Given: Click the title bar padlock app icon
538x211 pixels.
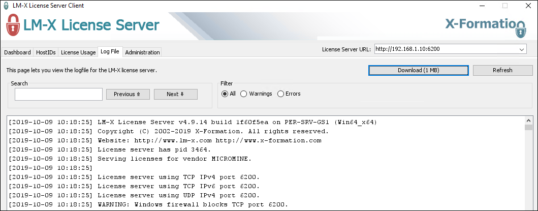Looking at the screenshot, I should [x=6, y=6].
